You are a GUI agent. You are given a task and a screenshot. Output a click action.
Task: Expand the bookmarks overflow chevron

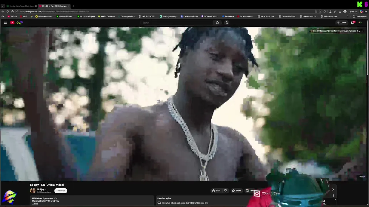pos(347,16)
